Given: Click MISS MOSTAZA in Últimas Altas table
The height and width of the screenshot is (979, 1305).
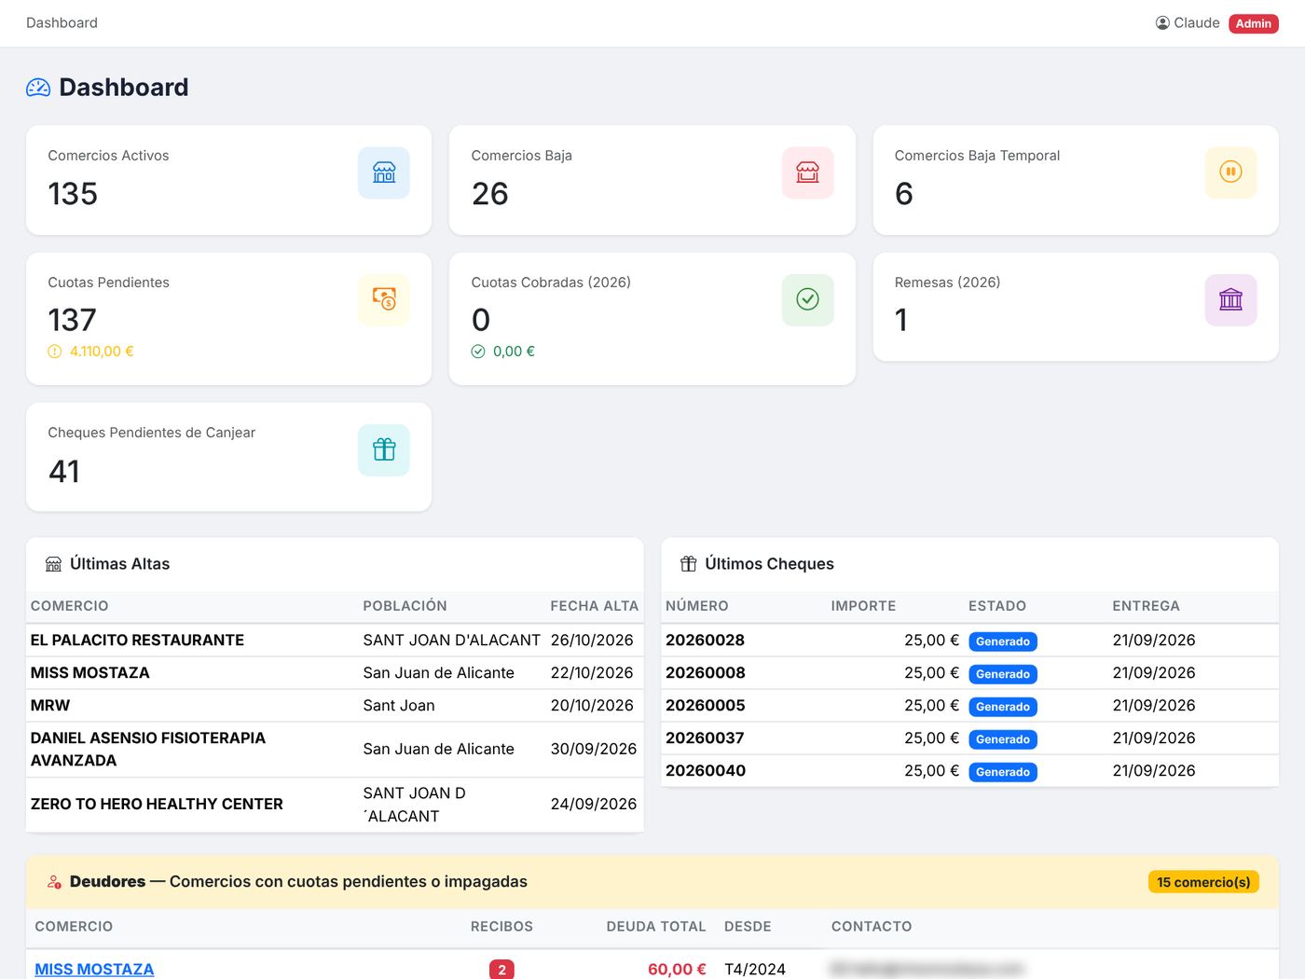Looking at the screenshot, I should point(89,673).
